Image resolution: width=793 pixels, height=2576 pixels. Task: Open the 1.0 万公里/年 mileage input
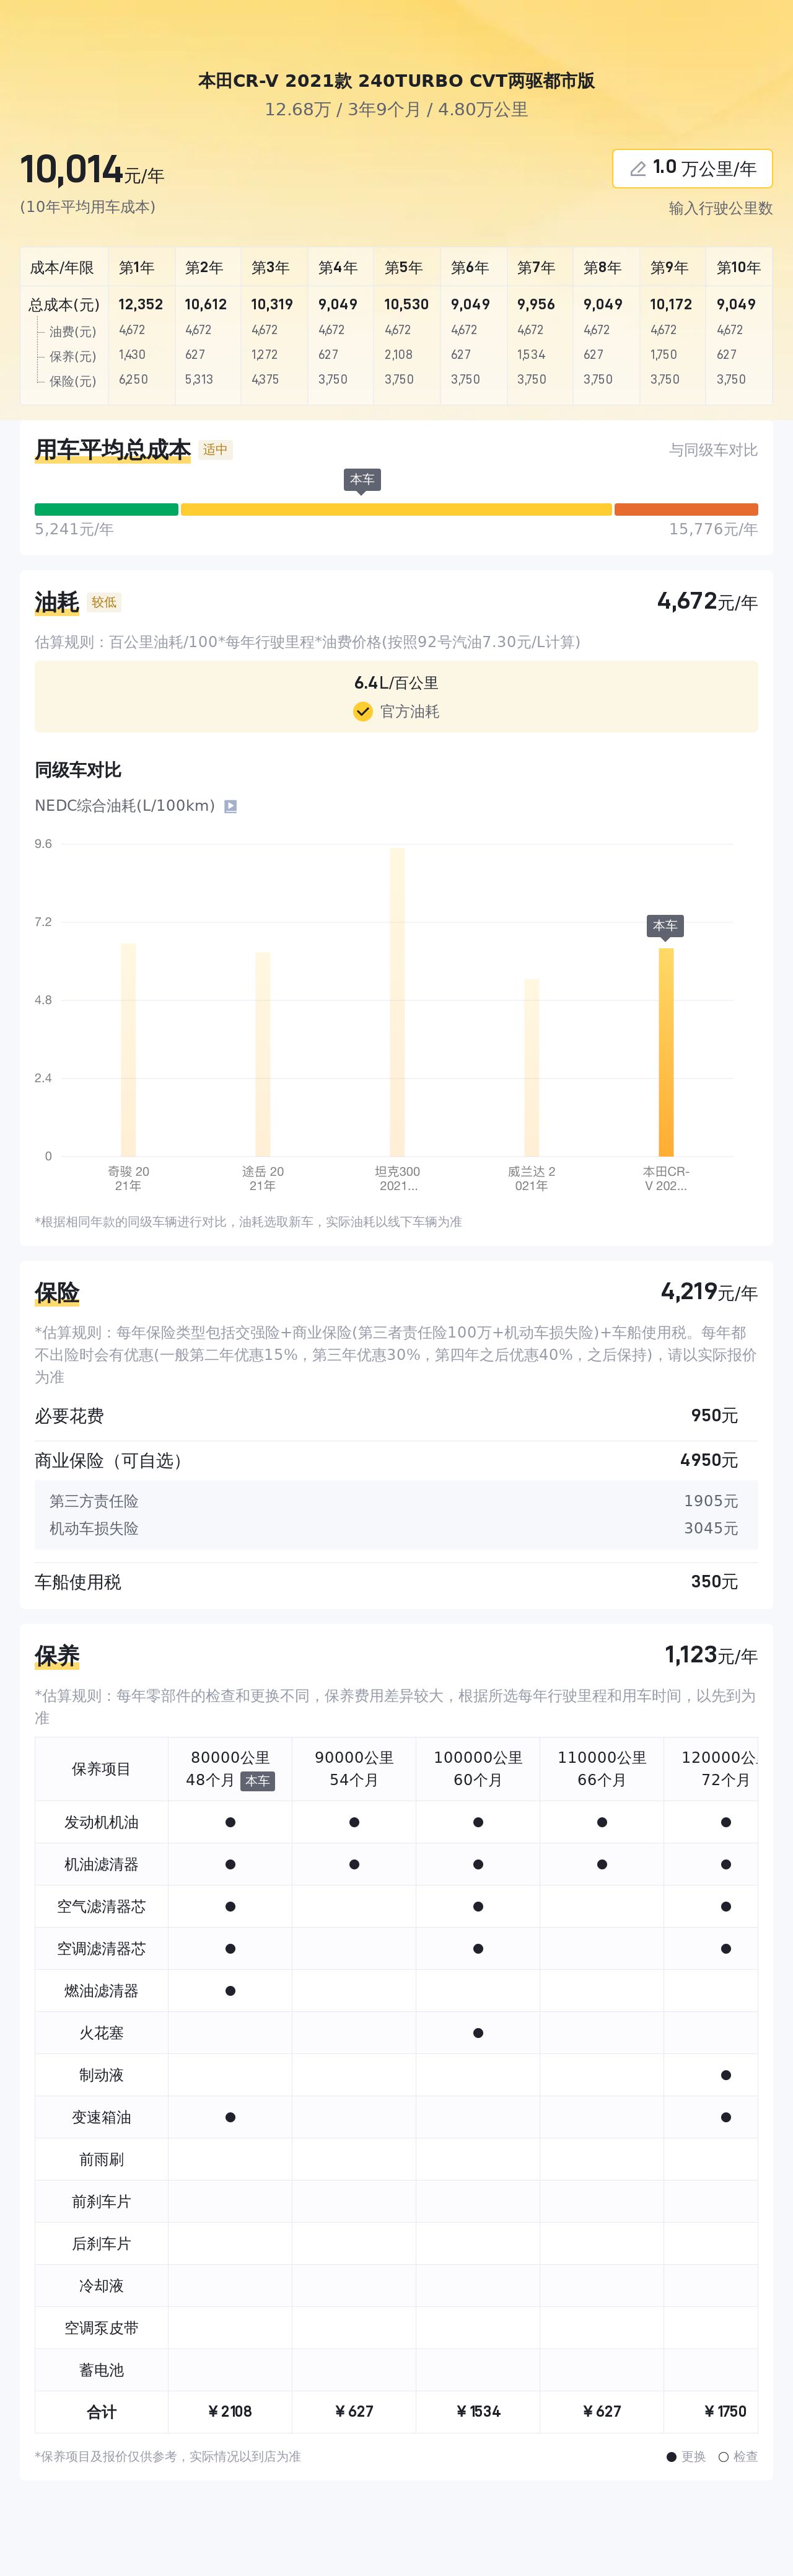[692, 168]
